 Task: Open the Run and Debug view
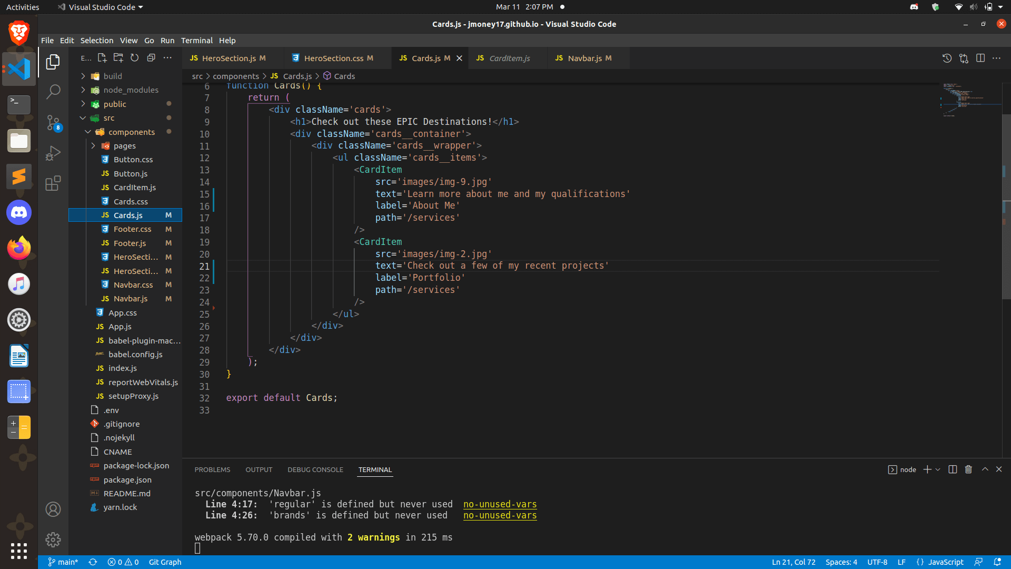tap(53, 153)
